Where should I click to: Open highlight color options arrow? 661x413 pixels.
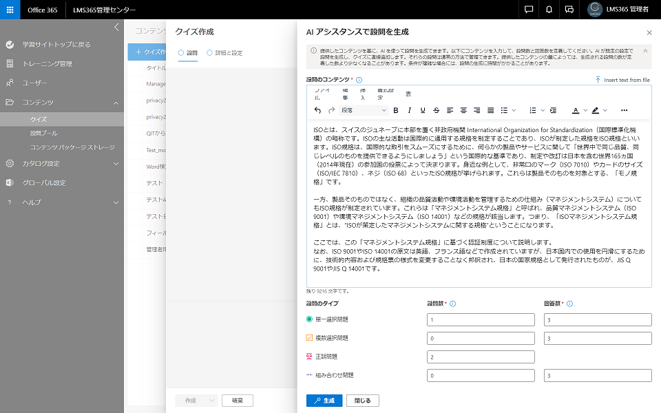(605, 110)
